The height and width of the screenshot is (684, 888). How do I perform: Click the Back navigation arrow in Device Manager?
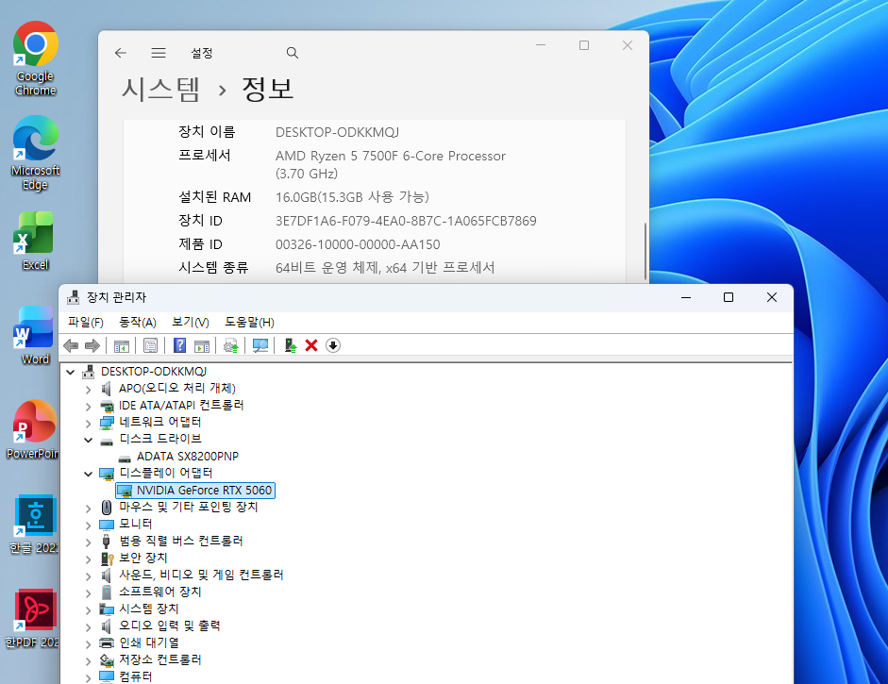coord(71,345)
